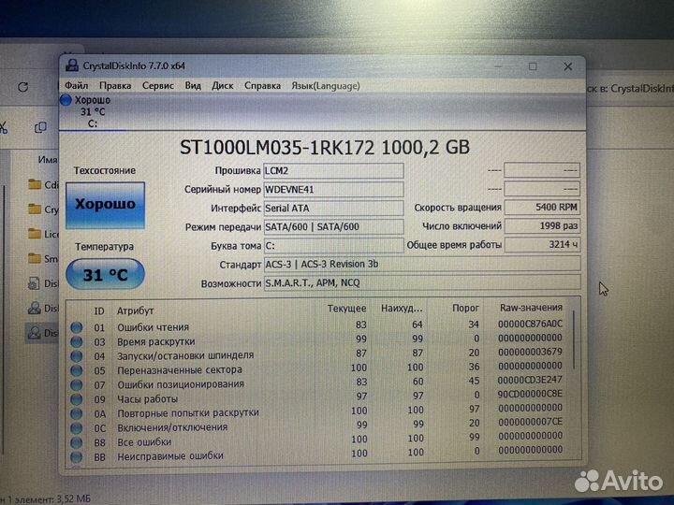This screenshot has width=674, height=505.
Task: Select the Ошибки чтения attribute name
Action: [153, 327]
